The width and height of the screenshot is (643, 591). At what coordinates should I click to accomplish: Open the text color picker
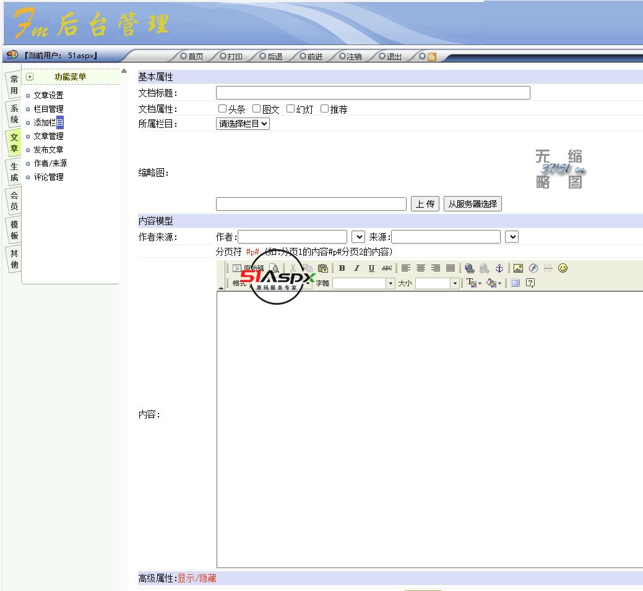tap(473, 283)
